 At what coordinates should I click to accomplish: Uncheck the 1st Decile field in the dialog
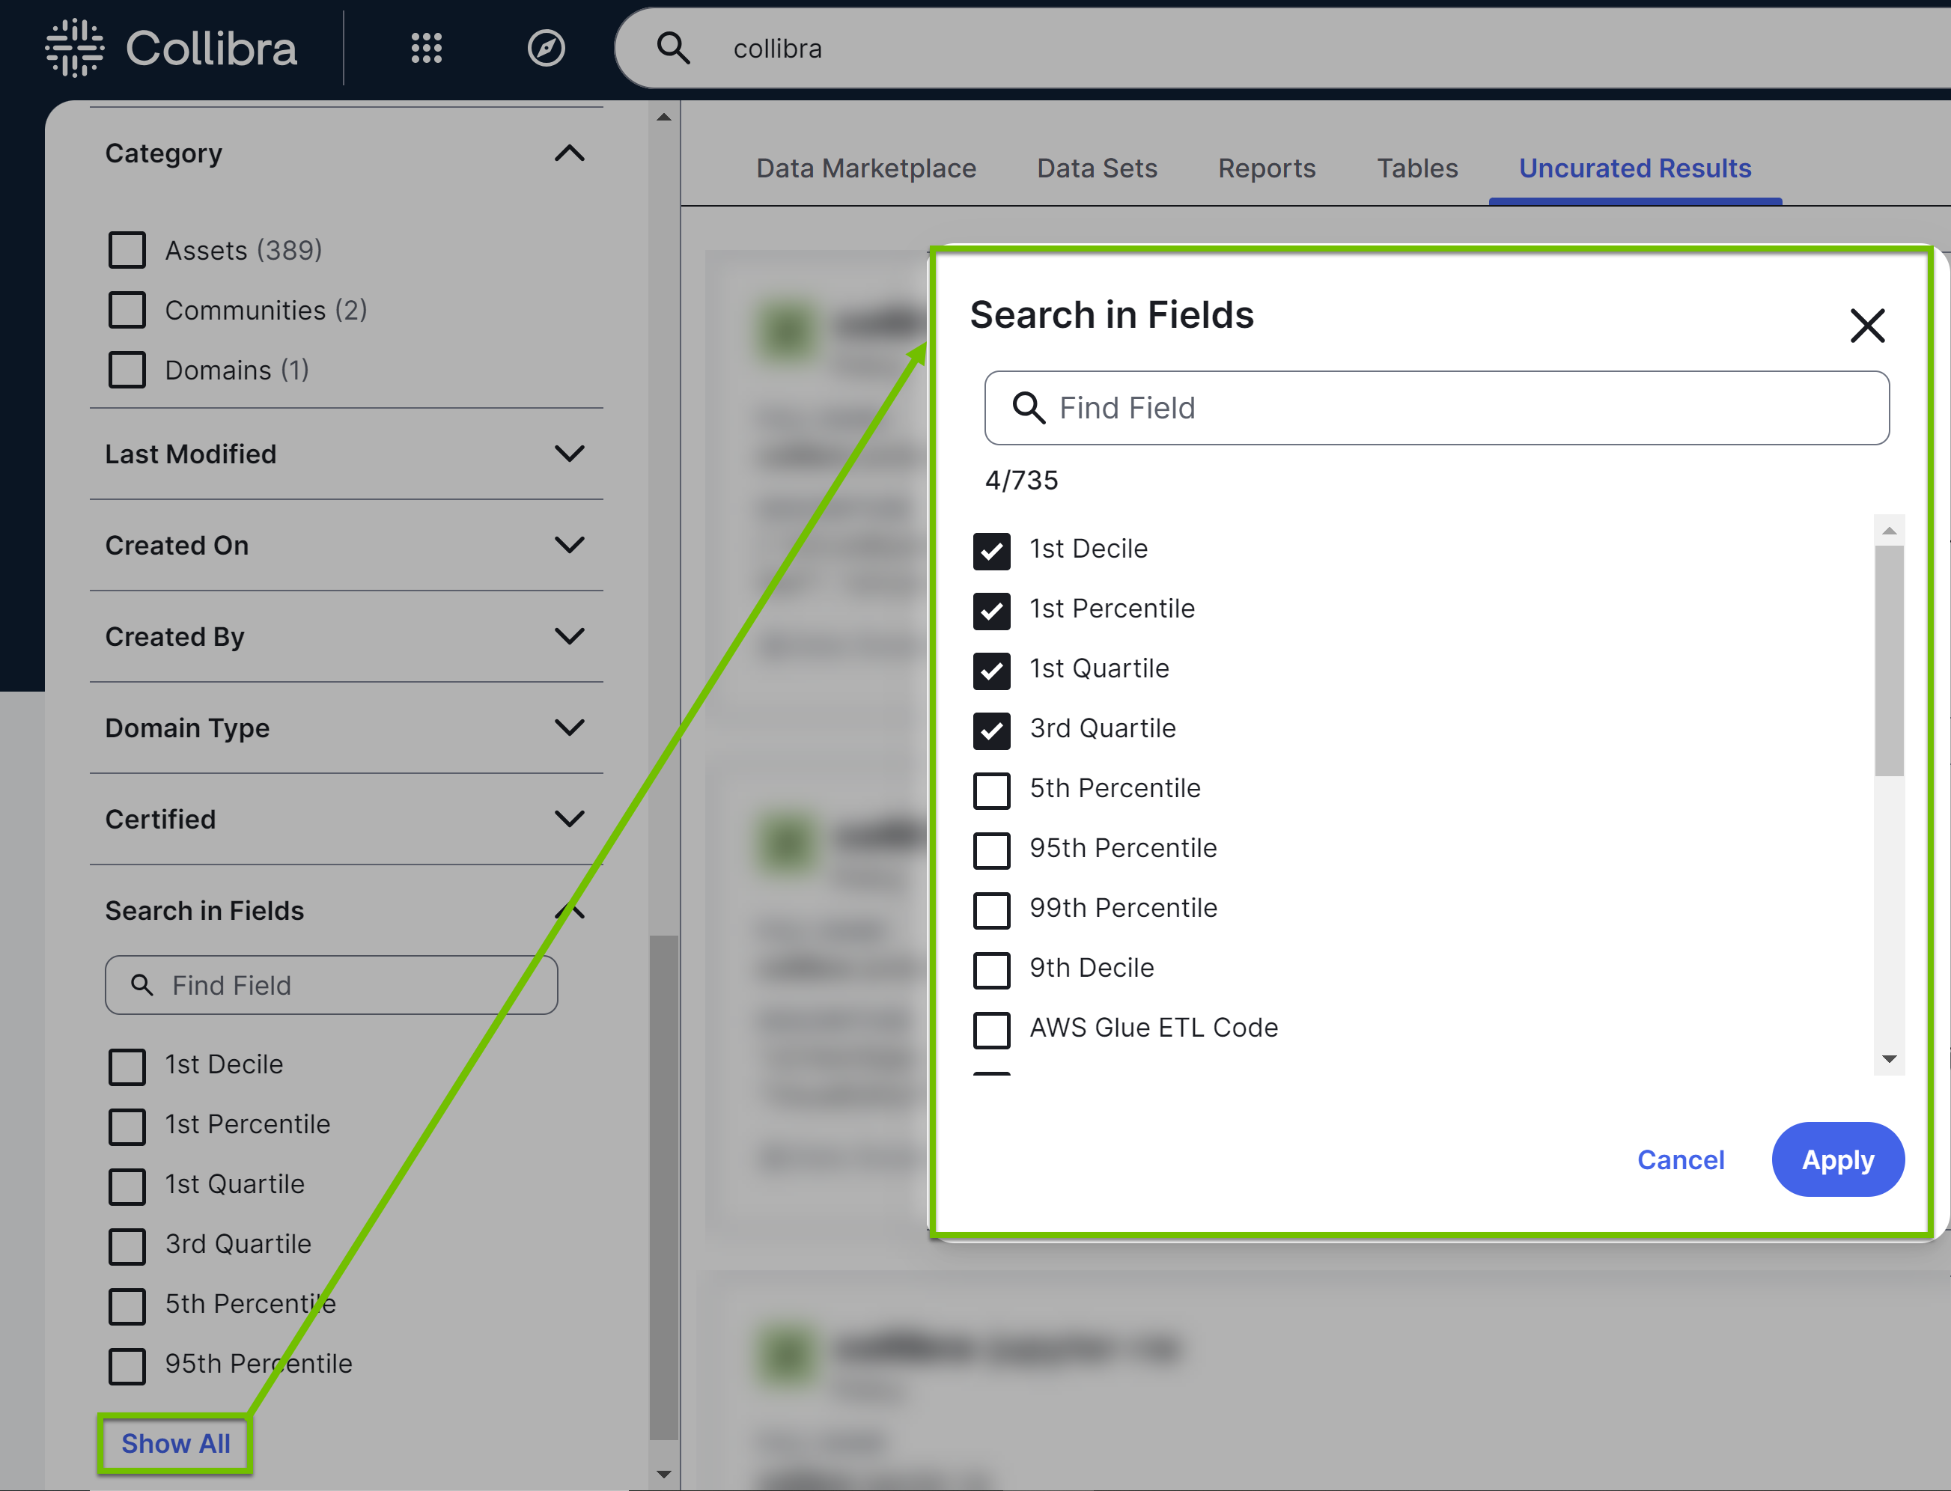pyautogui.click(x=991, y=551)
